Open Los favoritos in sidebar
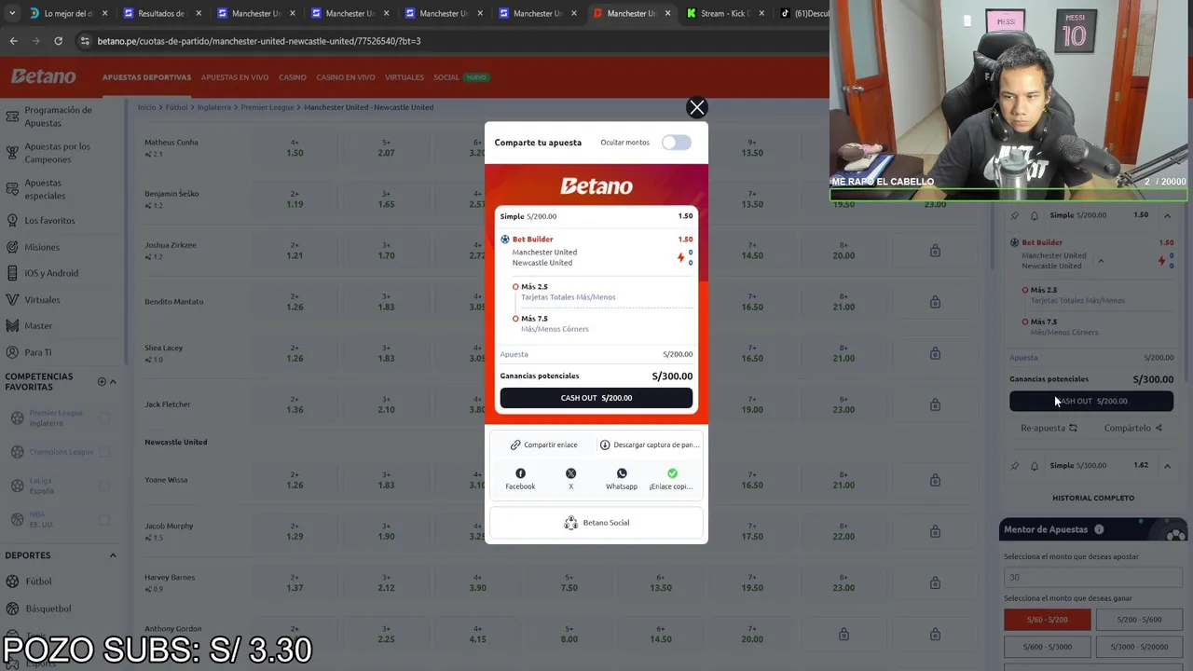The width and height of the screenshot is (1193, 671). (49, 221)
